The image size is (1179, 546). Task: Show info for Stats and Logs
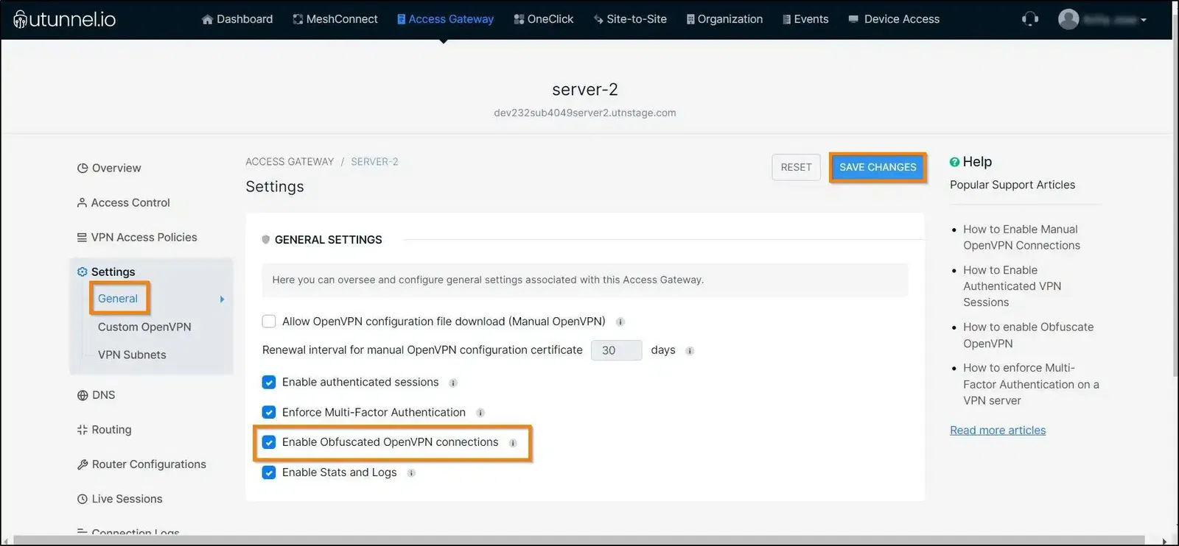click(411, 473)
